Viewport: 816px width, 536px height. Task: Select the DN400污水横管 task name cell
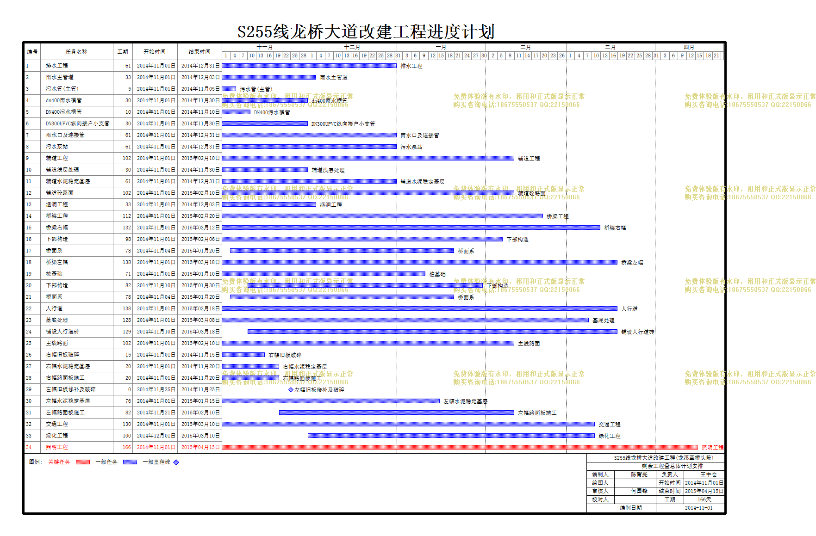[77, 112]
